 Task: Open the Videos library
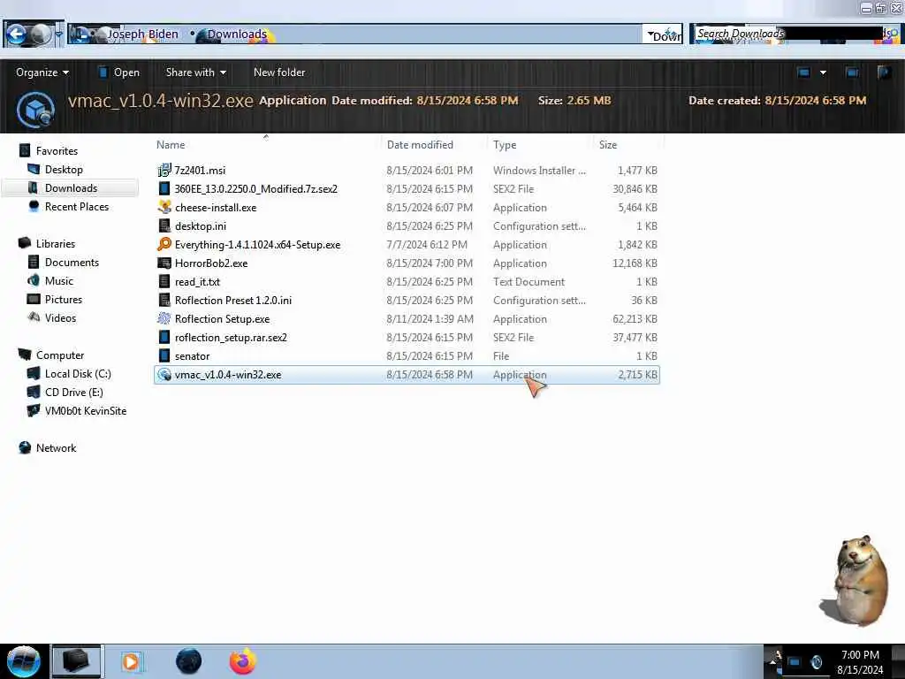pyautogui.click(x=60, y=317)
